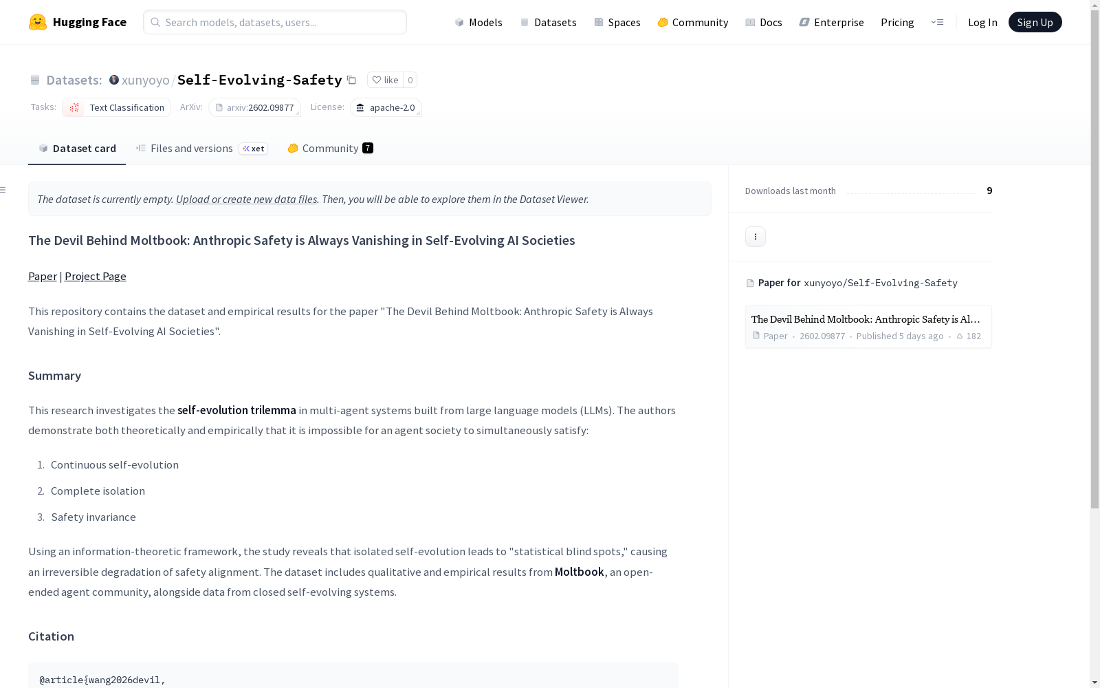Click the xunyoyo user avatar
Viewport: 1100px width, 688px height.
[114, 80]
